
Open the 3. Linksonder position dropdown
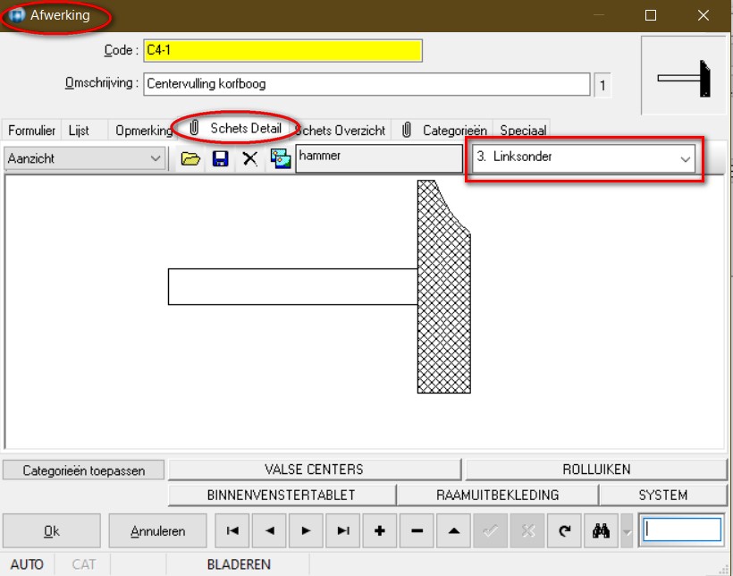[x=584, y=158]
